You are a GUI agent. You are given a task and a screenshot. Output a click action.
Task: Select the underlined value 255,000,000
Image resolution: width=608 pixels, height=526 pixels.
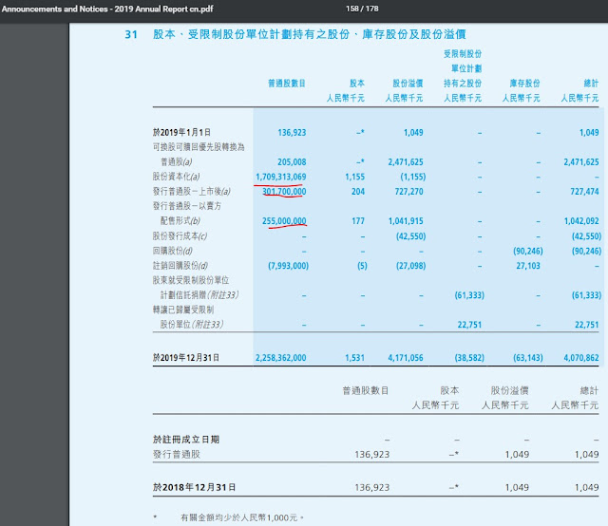284,221
